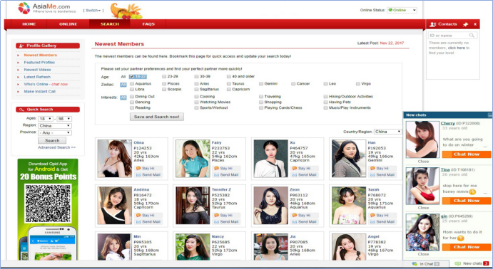The height and width of the screenshot is (269, 493).
Task: Enable the Traveling interest checkbox
Action: 261,97
